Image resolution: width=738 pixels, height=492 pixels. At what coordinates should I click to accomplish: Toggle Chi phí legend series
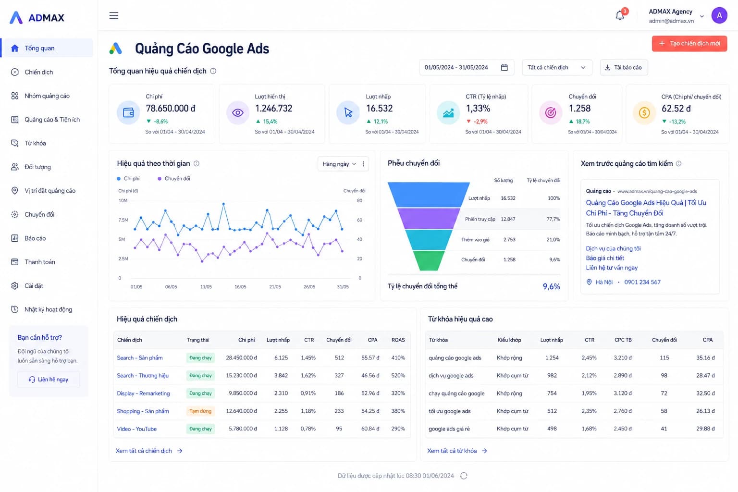click(128, 179)
